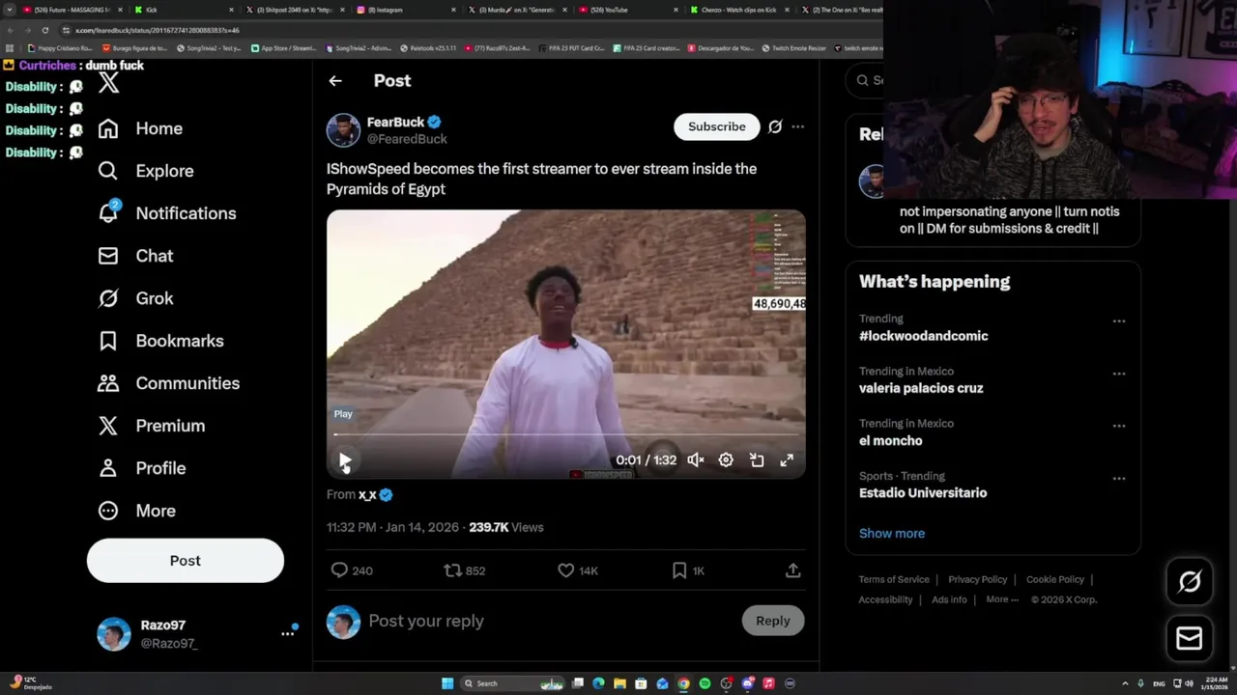Screen dimensions: 1237x695
Task: Click the video progress bar
Action: (x=566, y=434)
